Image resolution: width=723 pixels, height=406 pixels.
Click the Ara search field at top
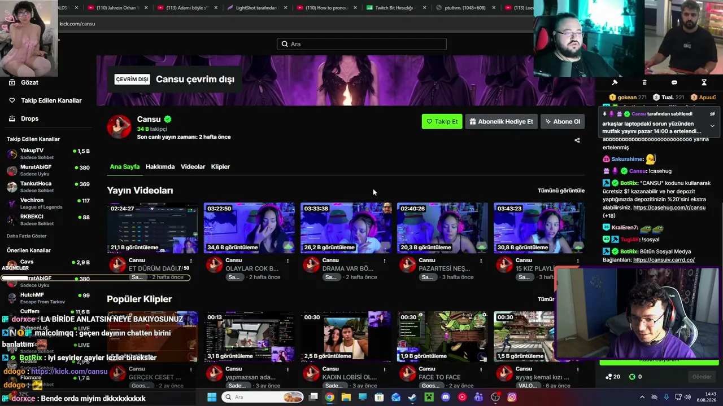[x=361, y=44]
